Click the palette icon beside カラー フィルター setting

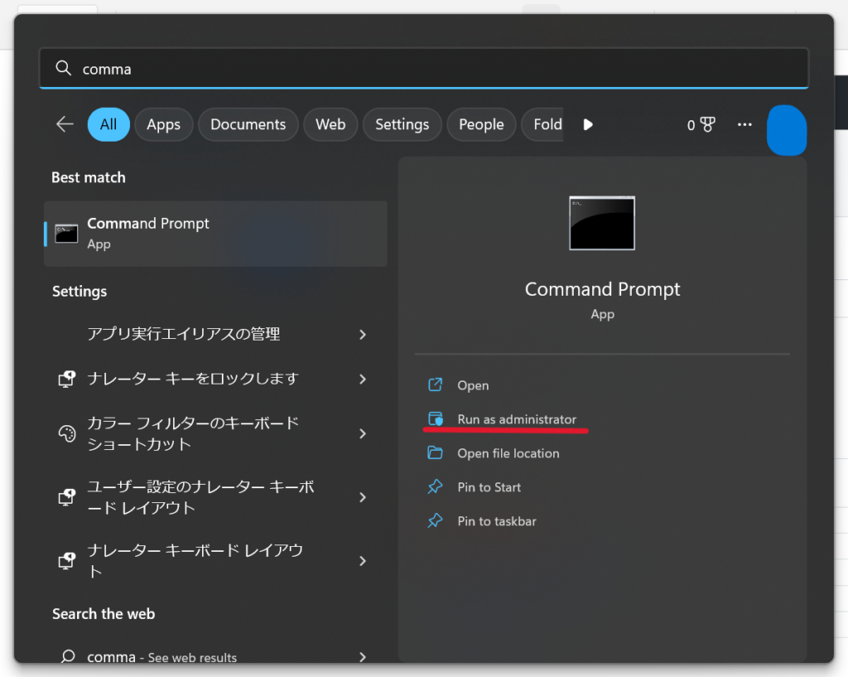66,433
